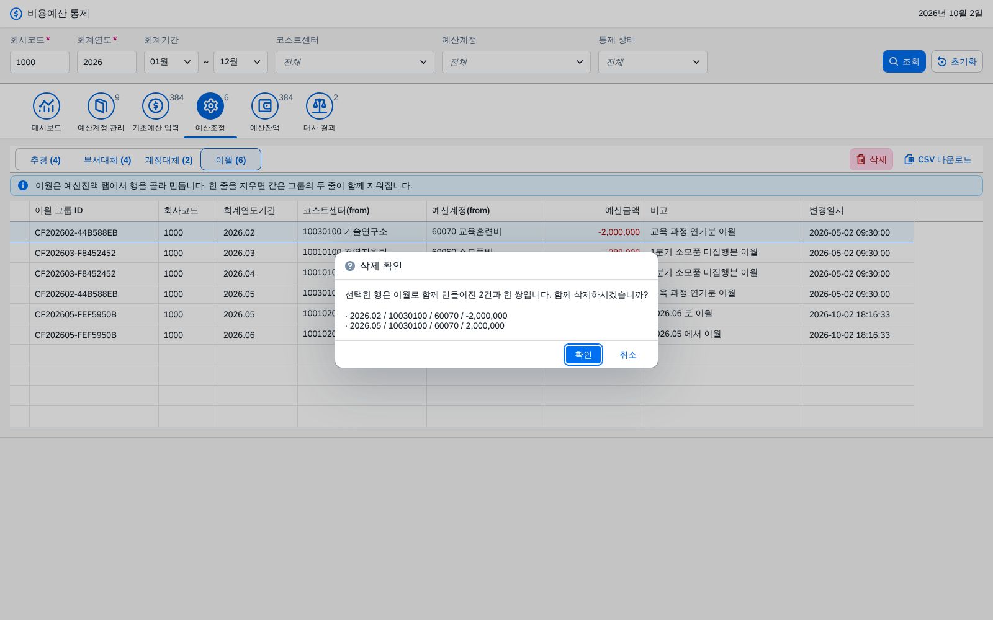Viewport: 993px width, 620px height.
Task: Click the 회계연도 input field
Action: click(107, 62)
